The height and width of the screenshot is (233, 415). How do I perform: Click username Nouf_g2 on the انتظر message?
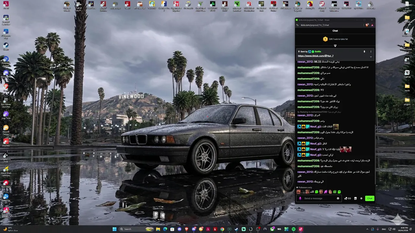[315, 144]
